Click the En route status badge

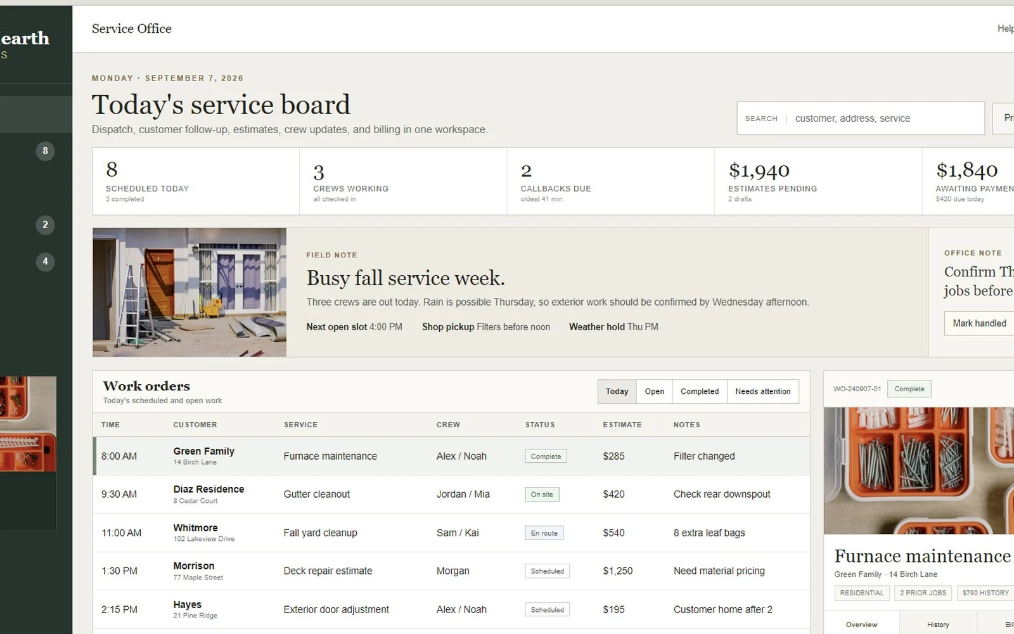544,533
